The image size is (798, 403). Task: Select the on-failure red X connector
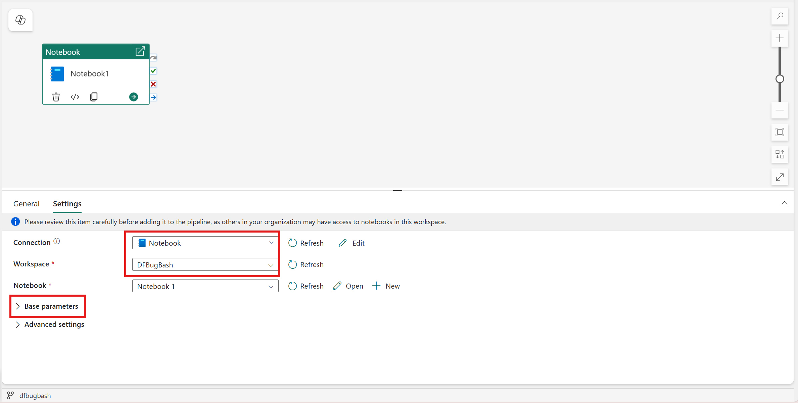point(153,84)
